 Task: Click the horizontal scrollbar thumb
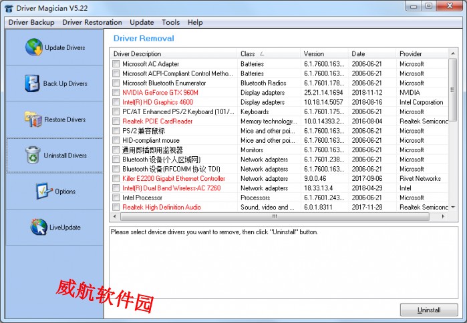[275, 216]
